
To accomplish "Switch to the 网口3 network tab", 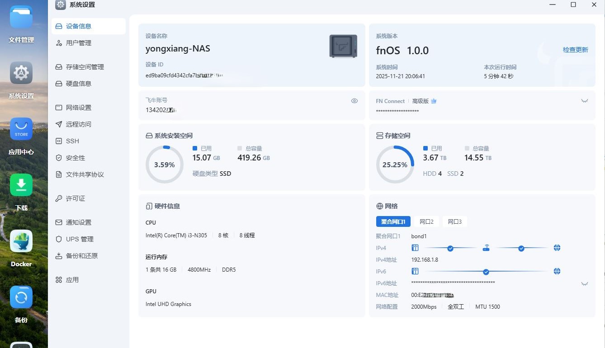I will 454,221.
